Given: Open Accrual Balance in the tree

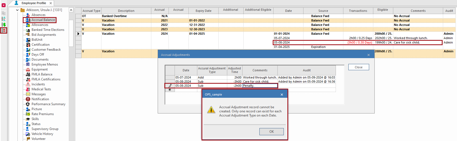Looking at the screenshot, I should [x=43, y=20].
